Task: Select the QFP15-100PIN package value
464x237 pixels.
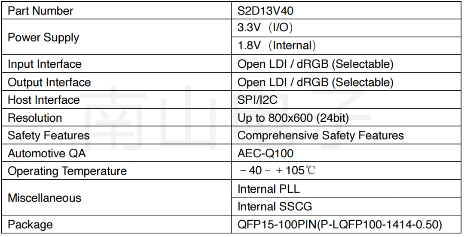Action: click(340, 225)
